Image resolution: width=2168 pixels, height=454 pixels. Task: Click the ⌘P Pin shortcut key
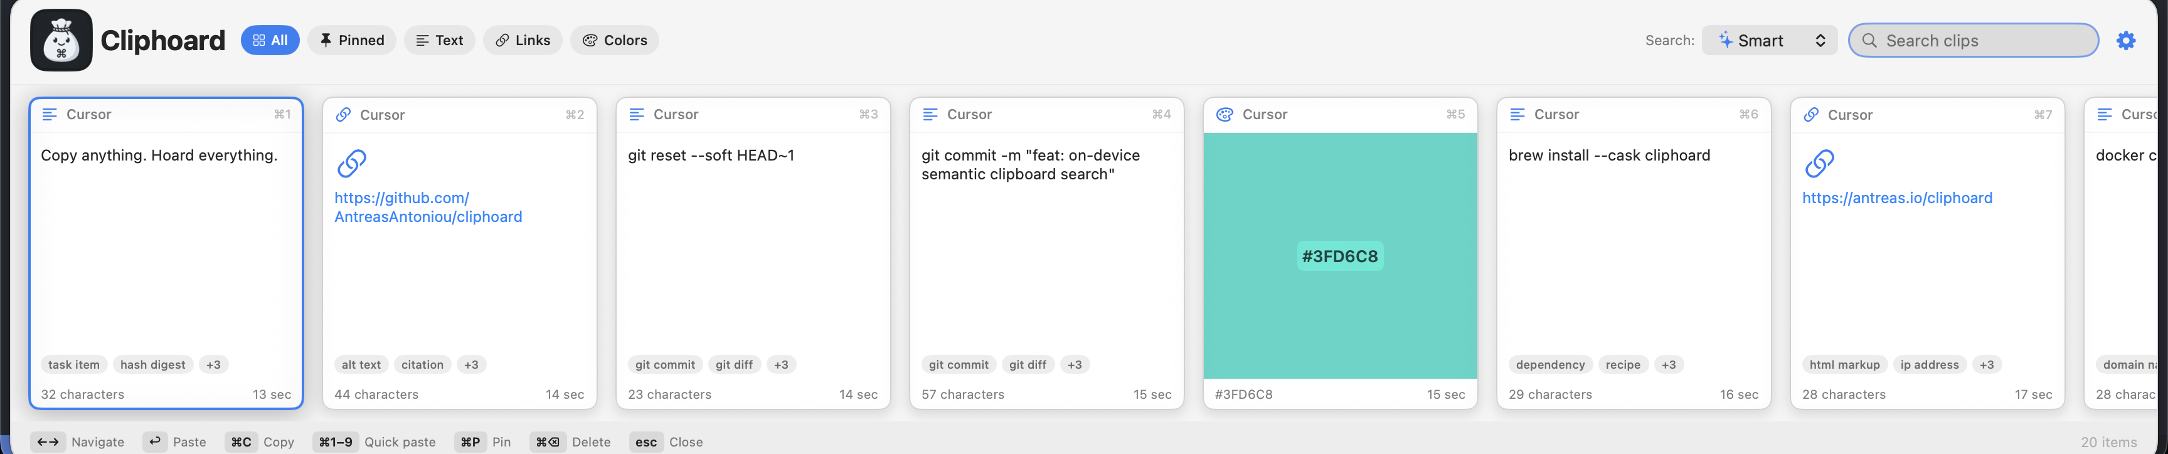(x=470, y=441)
